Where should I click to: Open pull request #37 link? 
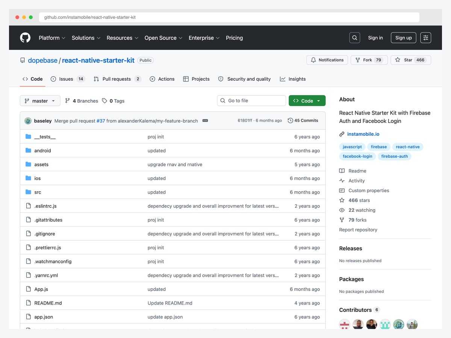click(101, 121)
